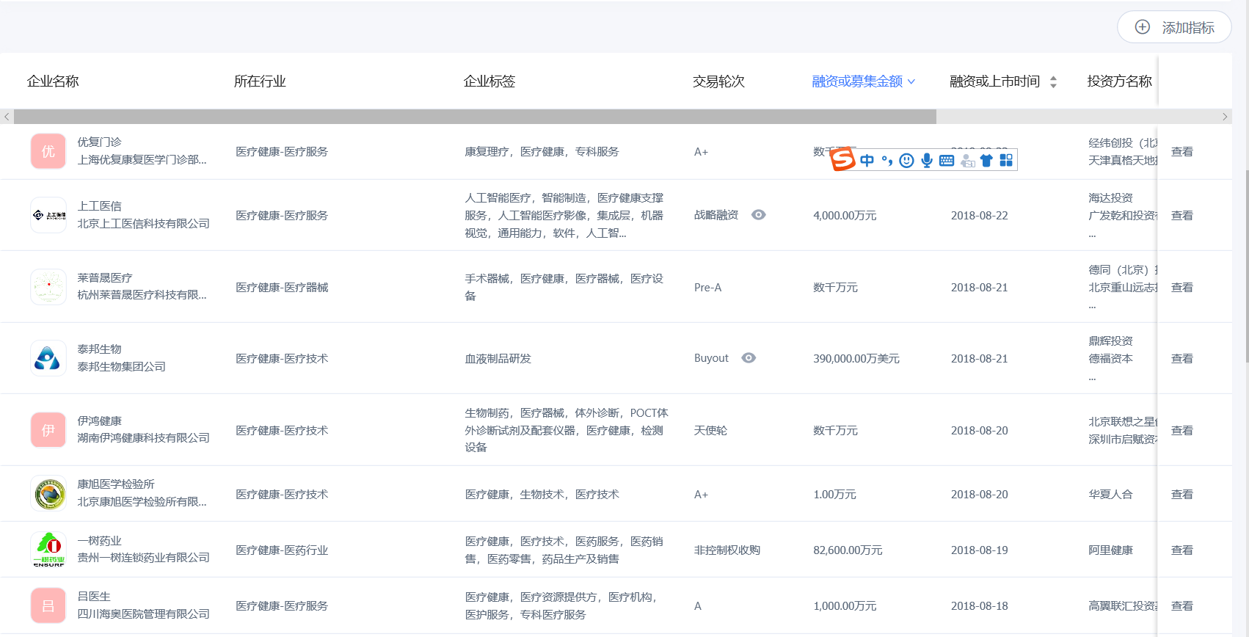Click round 非控制权收购

coord(727,550)
